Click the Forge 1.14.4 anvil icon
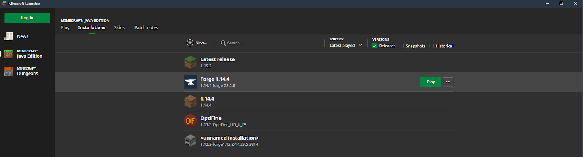583x157 pixels. (190, 82)
